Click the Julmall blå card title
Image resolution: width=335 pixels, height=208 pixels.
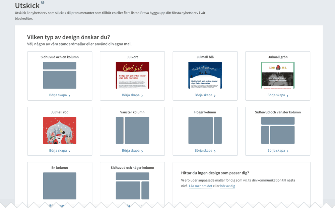pos(205,57)
